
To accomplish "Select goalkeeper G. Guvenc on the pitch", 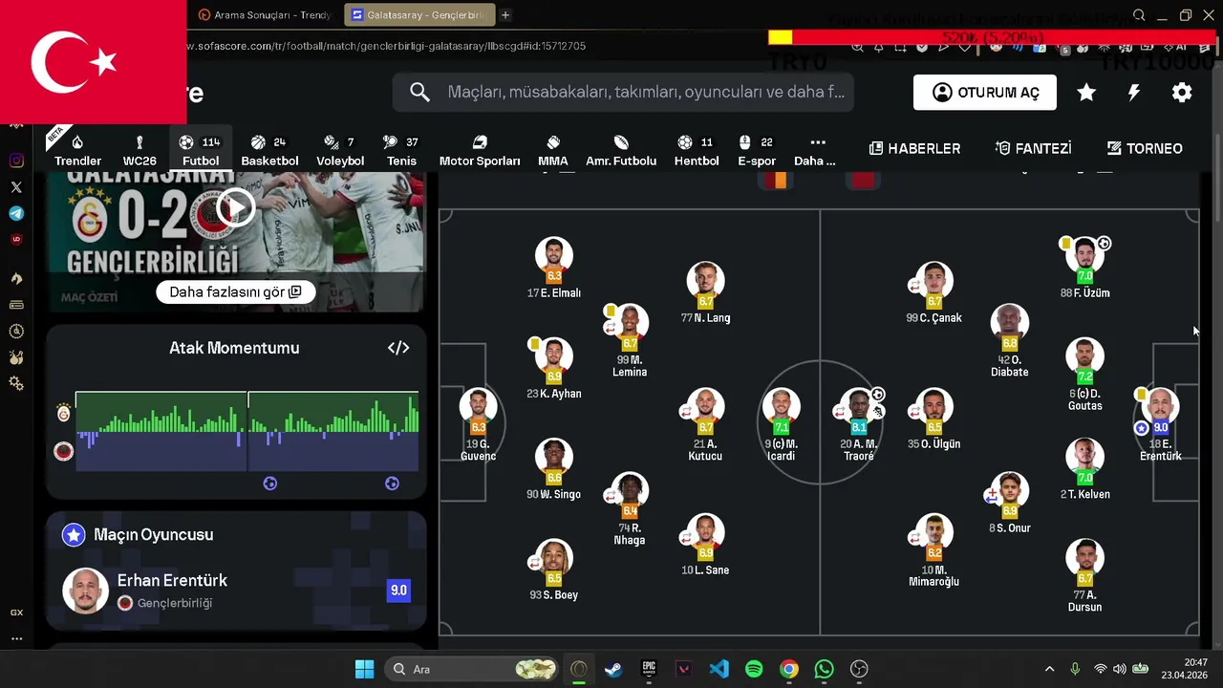I will pos(478,425).
